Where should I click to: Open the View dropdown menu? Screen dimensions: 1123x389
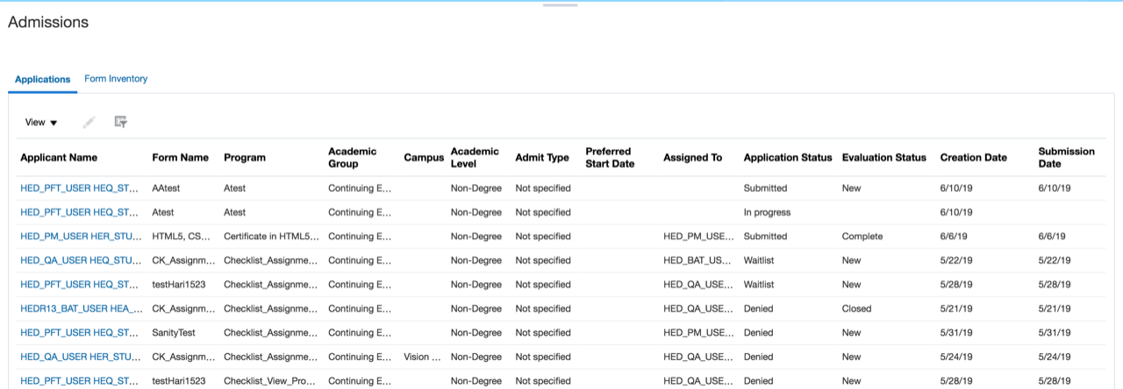(41, 123)
